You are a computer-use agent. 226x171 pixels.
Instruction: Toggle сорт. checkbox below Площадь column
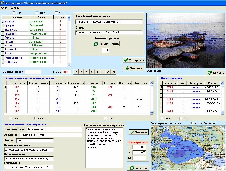coord(10,118)
